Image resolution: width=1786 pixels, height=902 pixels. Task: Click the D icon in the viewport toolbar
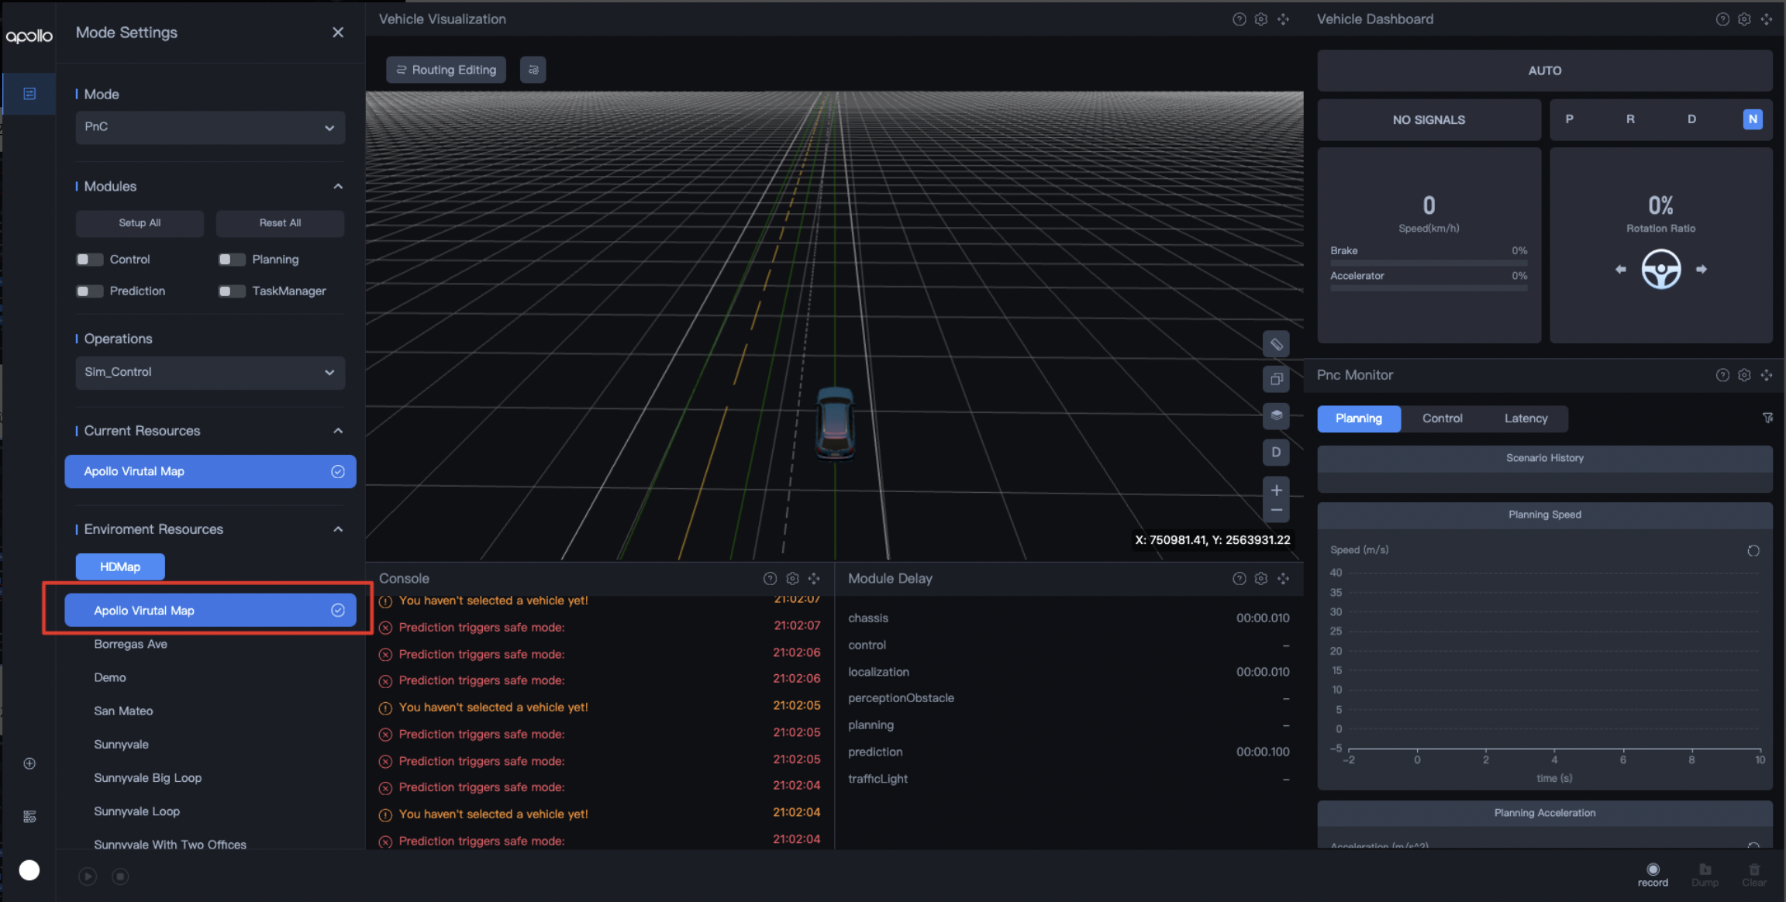pyautogui.click(x=1276, y=452)
